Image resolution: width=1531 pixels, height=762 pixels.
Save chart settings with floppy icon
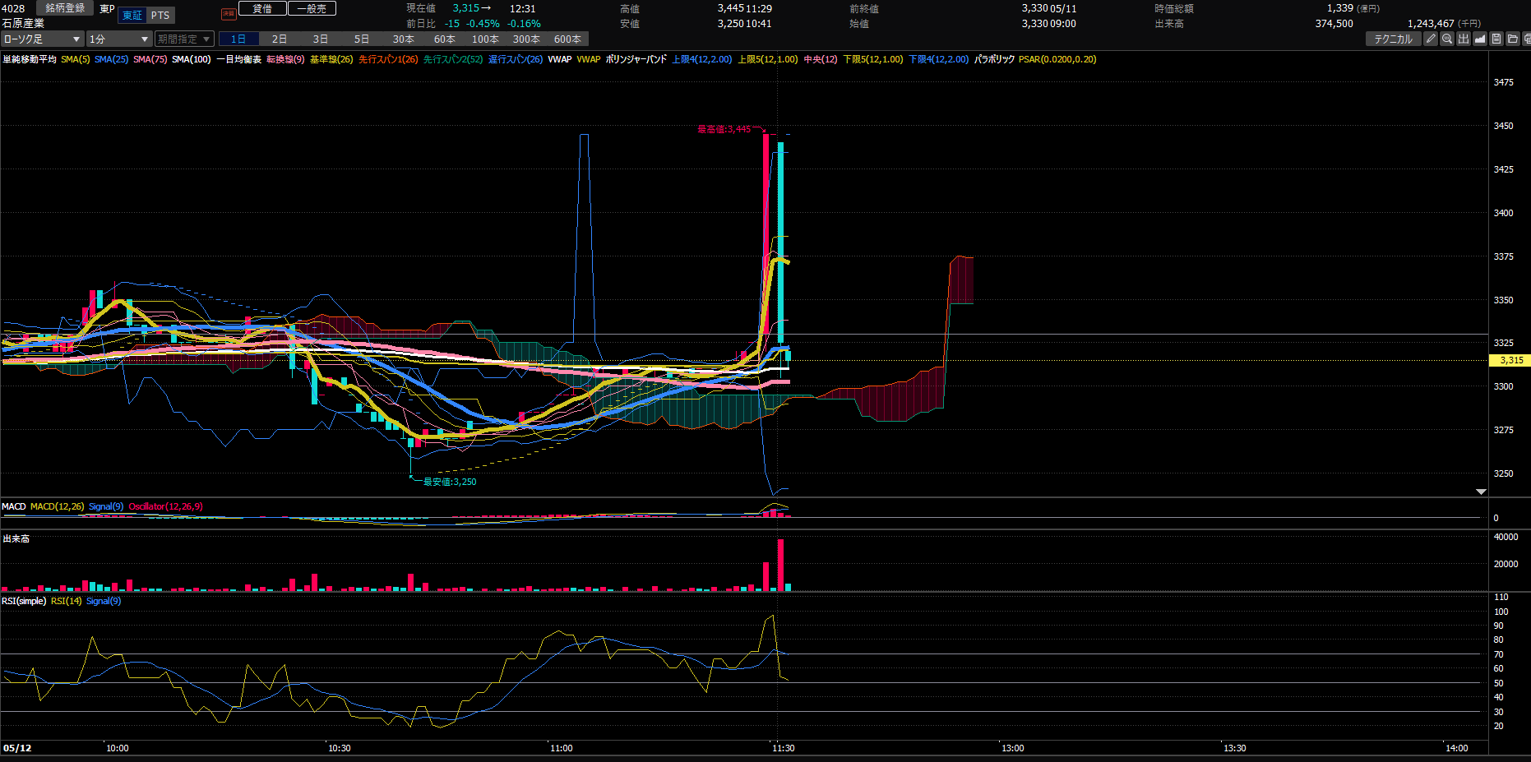[x=1496, y=39]
